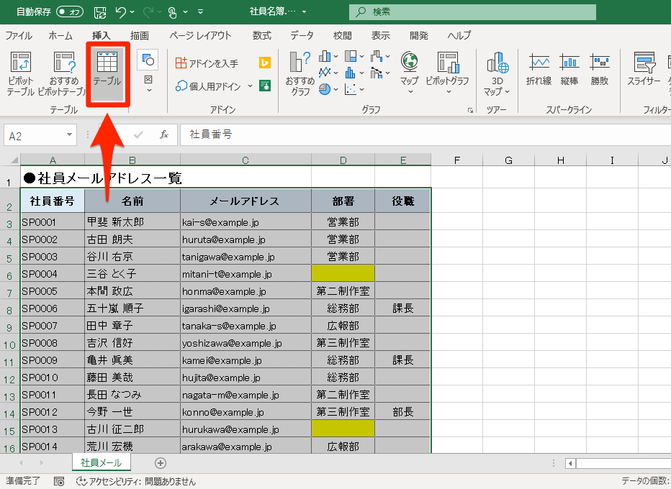The width and height of the screenshot is (671, 489).
Task: Select the 社員メール sheet tab
Action: pos(102,462)
